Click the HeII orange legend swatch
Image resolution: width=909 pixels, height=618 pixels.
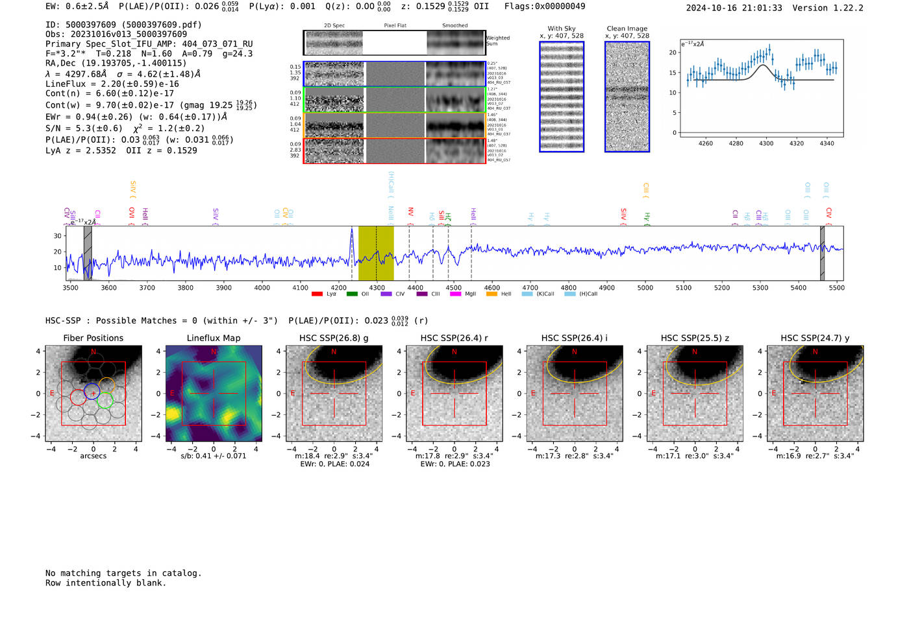point(492,294)
